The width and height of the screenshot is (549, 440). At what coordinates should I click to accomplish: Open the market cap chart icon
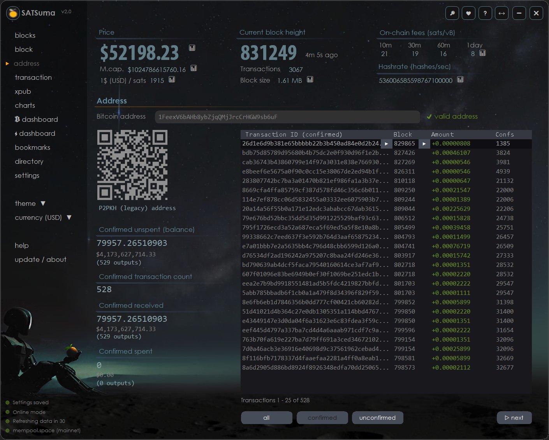pos(194,68)
